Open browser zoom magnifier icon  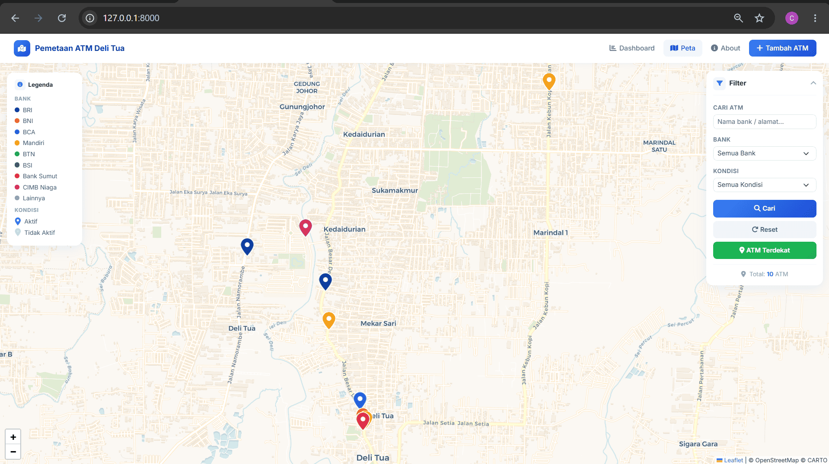(x=739, y=18)
